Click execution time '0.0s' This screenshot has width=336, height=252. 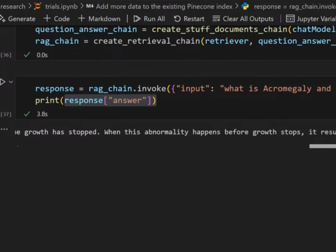pos(42,55)
